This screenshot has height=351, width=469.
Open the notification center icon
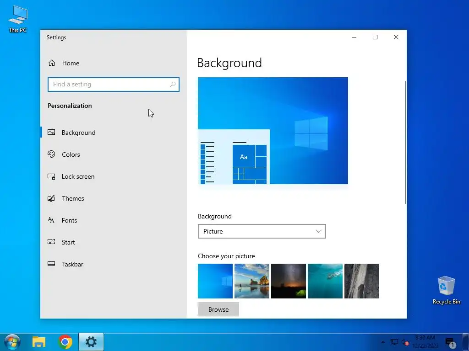pyautogui.click(x=450, y=342)
